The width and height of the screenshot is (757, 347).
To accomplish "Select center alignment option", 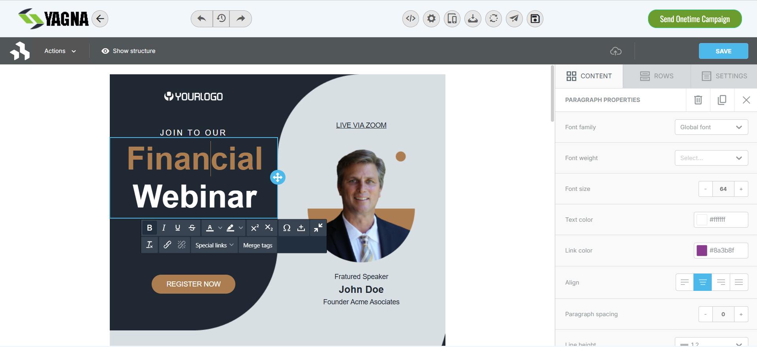I will tap(703, 282).
